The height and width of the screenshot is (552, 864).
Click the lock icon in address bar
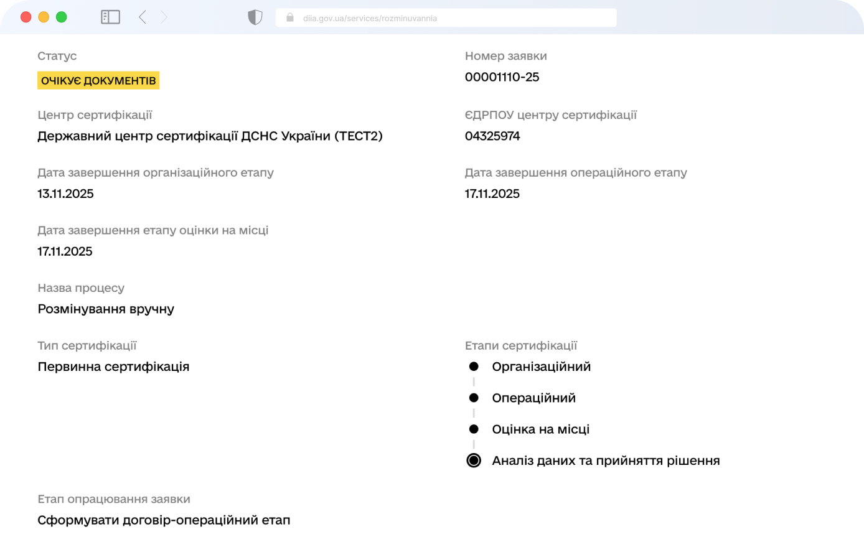[x=289, y=18]
